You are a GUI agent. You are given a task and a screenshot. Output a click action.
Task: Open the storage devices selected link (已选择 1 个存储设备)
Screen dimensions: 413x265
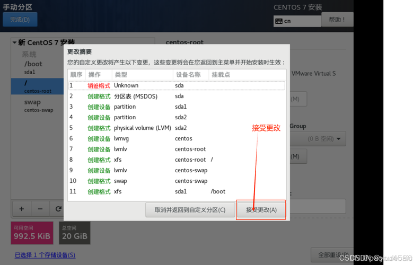(x=45, y=255)
